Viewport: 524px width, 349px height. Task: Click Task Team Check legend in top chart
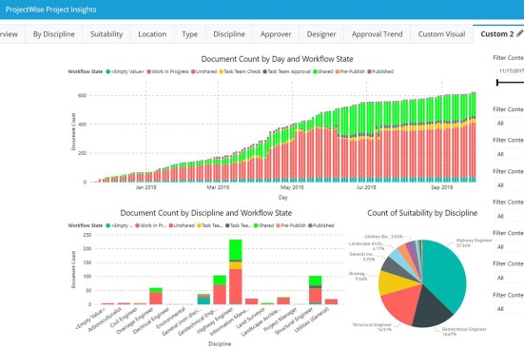[240, 71]
